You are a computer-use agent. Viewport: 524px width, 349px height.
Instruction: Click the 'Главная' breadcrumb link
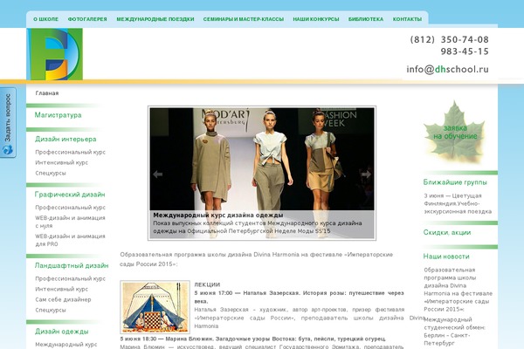coord(47,93)
